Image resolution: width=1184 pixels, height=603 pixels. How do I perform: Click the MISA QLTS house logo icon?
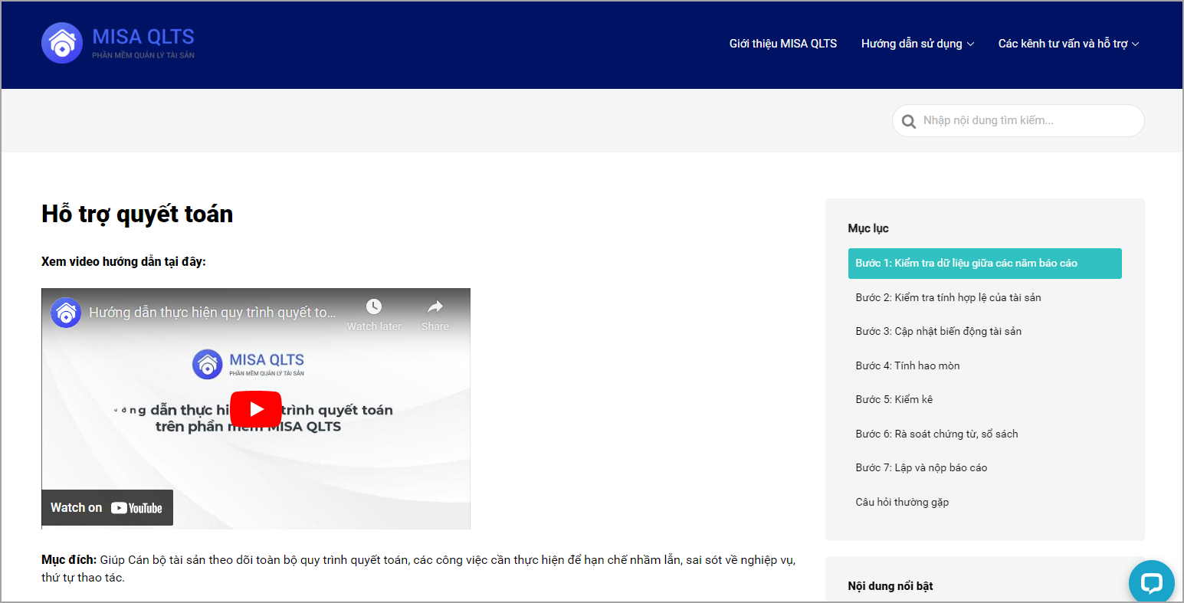(x=62, y=43)
